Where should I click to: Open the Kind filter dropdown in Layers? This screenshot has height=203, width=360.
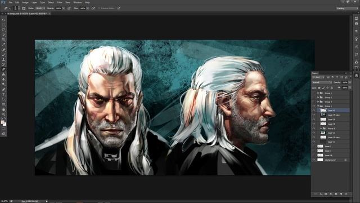pyautogui.click(x=318, y=77)
